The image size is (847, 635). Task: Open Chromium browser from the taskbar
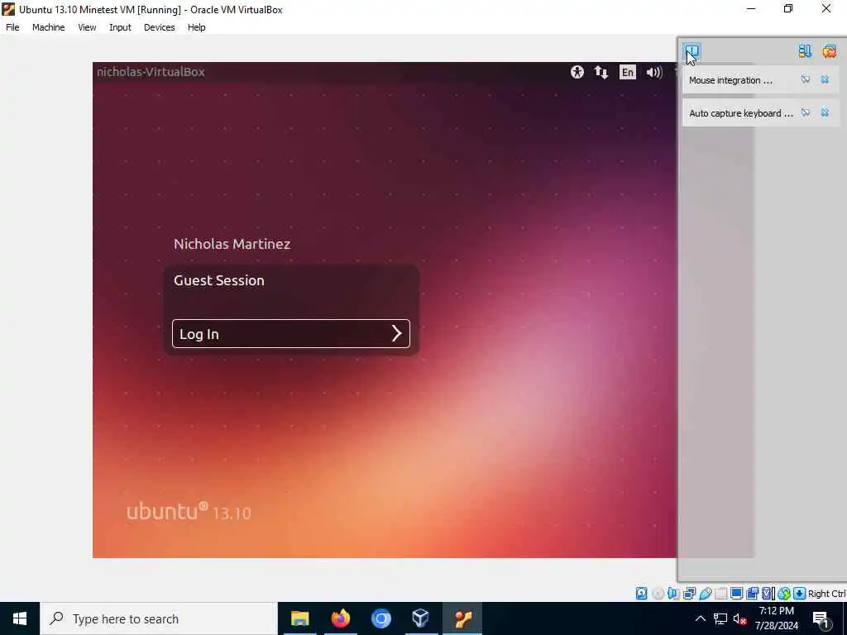point(380,618)
